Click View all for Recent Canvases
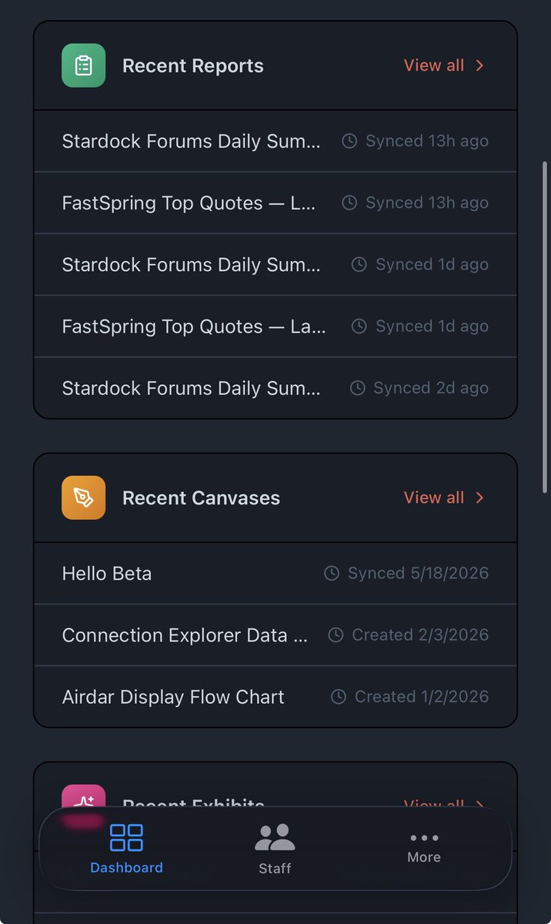Image resolution: width=551 pixels, height=924 pixels. [434, 497]
